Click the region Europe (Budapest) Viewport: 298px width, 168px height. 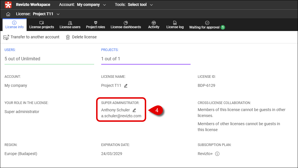[21, 154]
